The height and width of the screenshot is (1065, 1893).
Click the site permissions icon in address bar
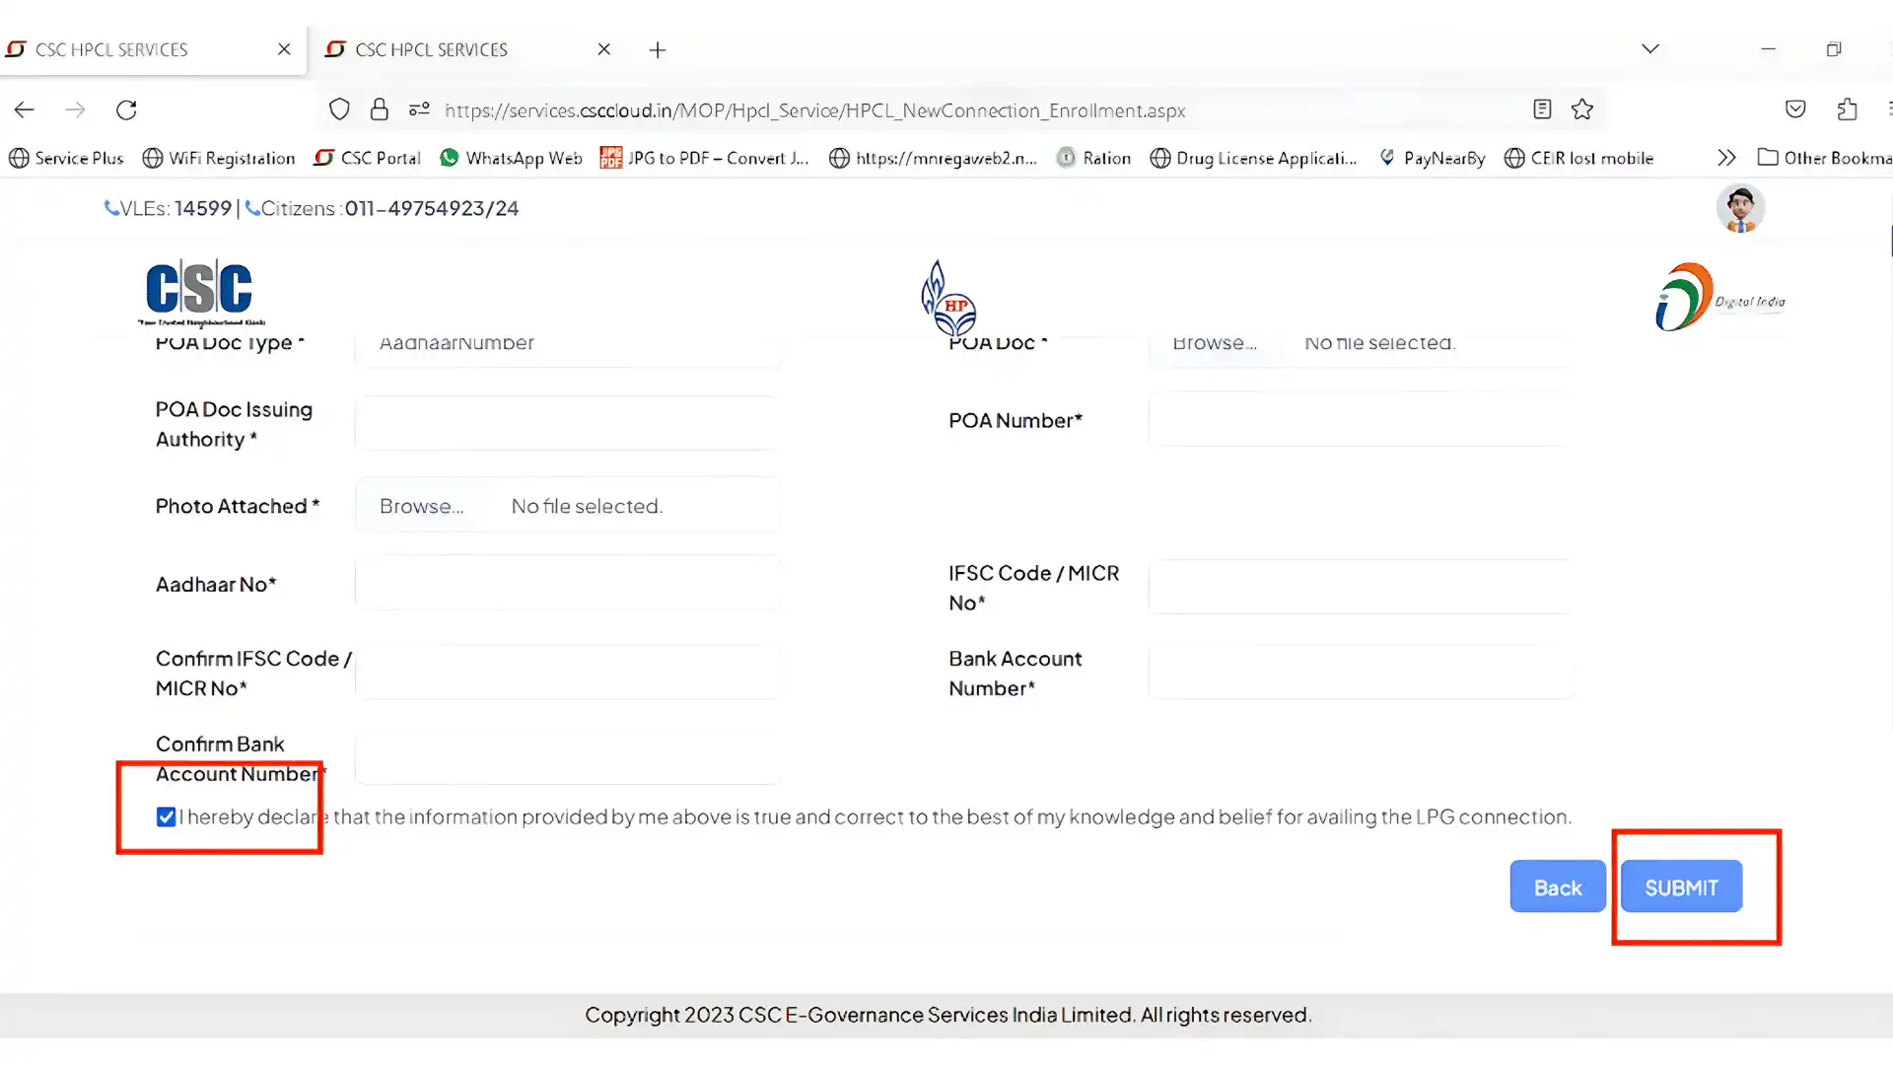coord(419,109)
